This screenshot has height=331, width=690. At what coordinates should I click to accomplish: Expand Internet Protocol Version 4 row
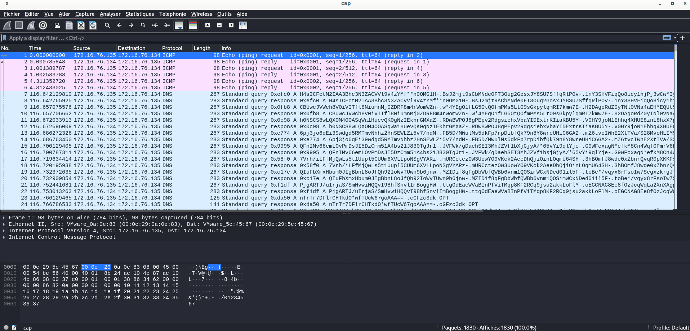pyautogui.click(x=4, y=231)
